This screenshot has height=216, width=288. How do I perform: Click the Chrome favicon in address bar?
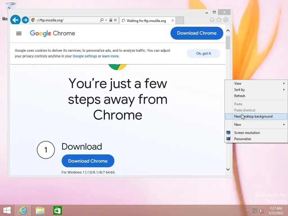(x=33, y=20)
